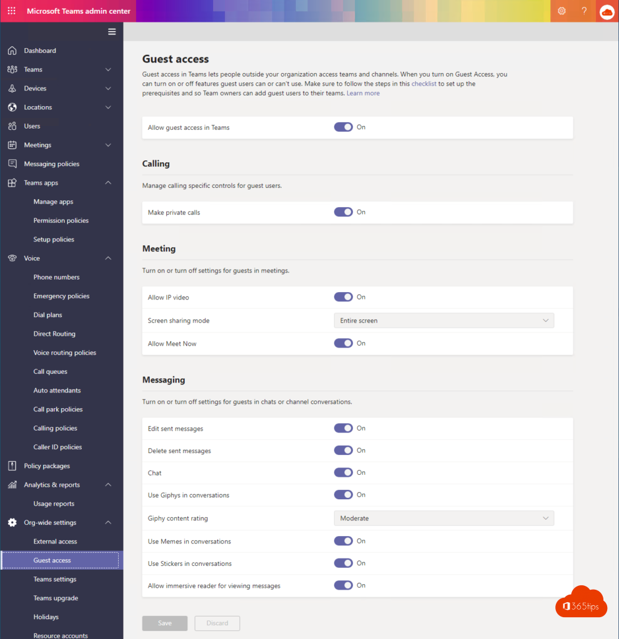The image size is (619, 639).
Task: Toggle Make private calls switch
Action: click(343, 212)
